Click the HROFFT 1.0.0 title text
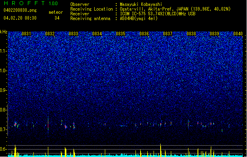This screenshot has height=157, width=247. (31, 3)
